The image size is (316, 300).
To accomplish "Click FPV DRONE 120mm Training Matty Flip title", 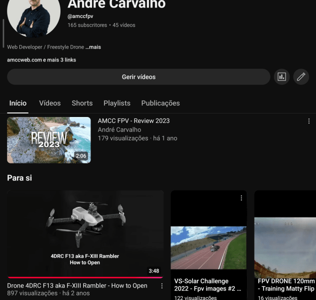I will (x=286, y=285).
